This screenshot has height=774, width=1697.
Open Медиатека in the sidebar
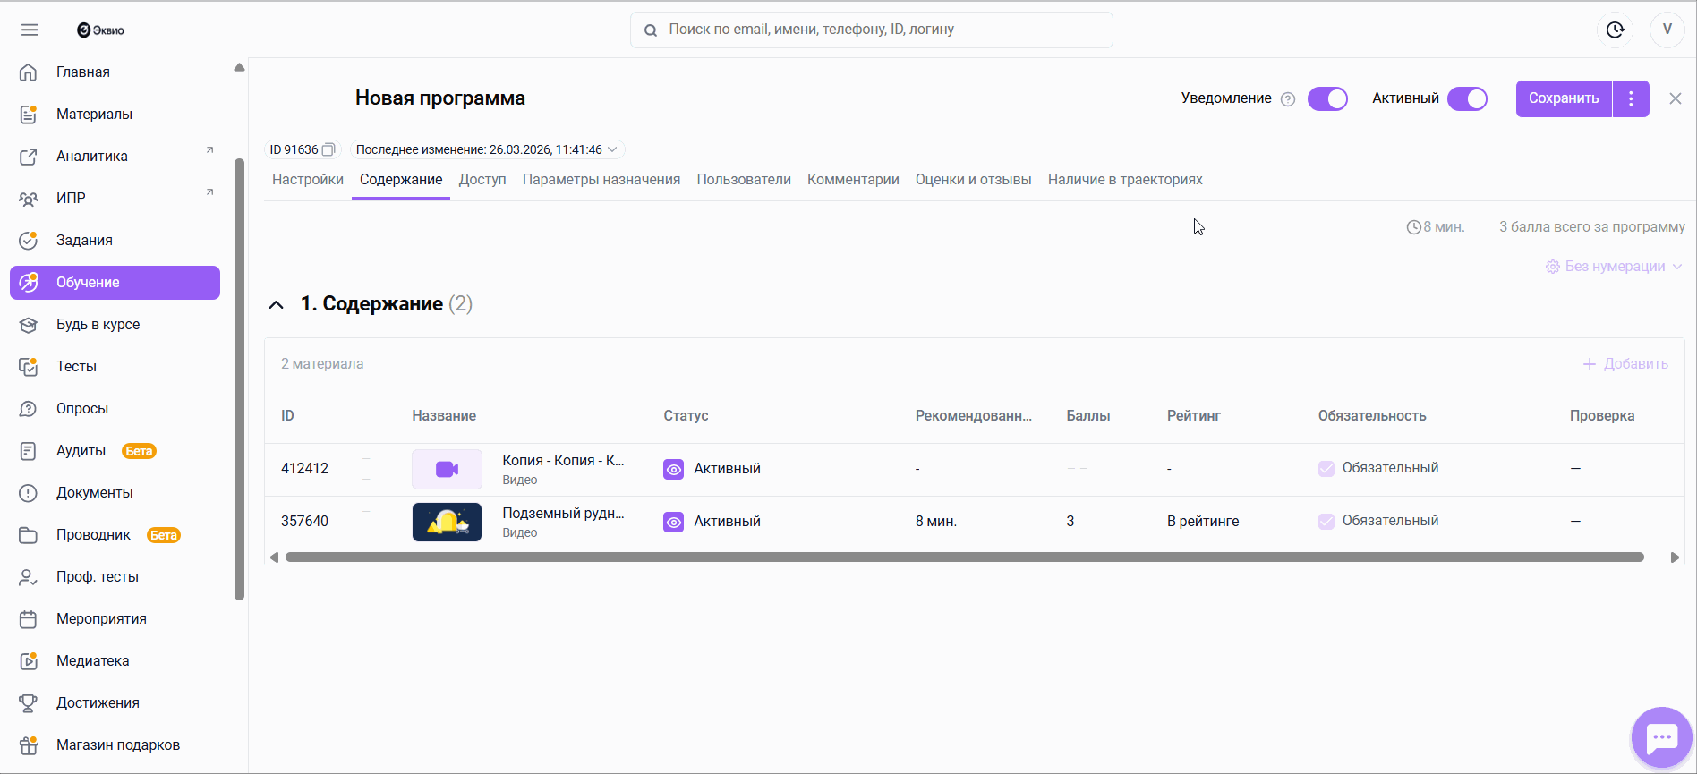(92, 660)
